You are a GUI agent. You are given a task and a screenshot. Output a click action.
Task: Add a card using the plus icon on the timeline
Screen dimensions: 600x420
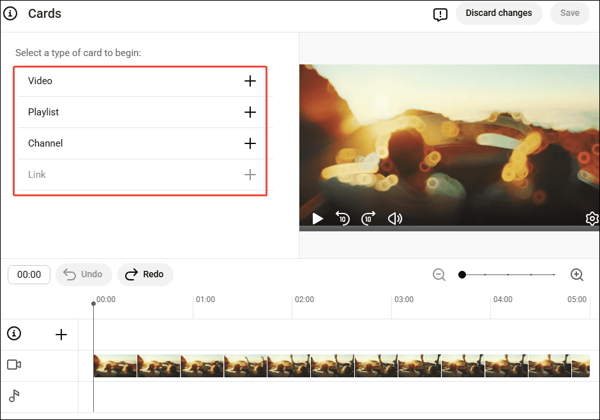tap(61, 333)
